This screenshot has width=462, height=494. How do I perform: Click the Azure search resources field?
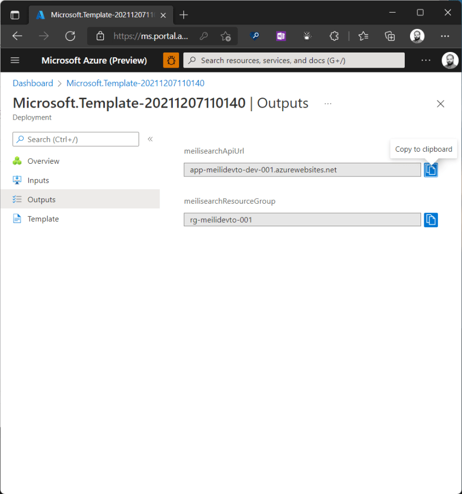point(294,60)
